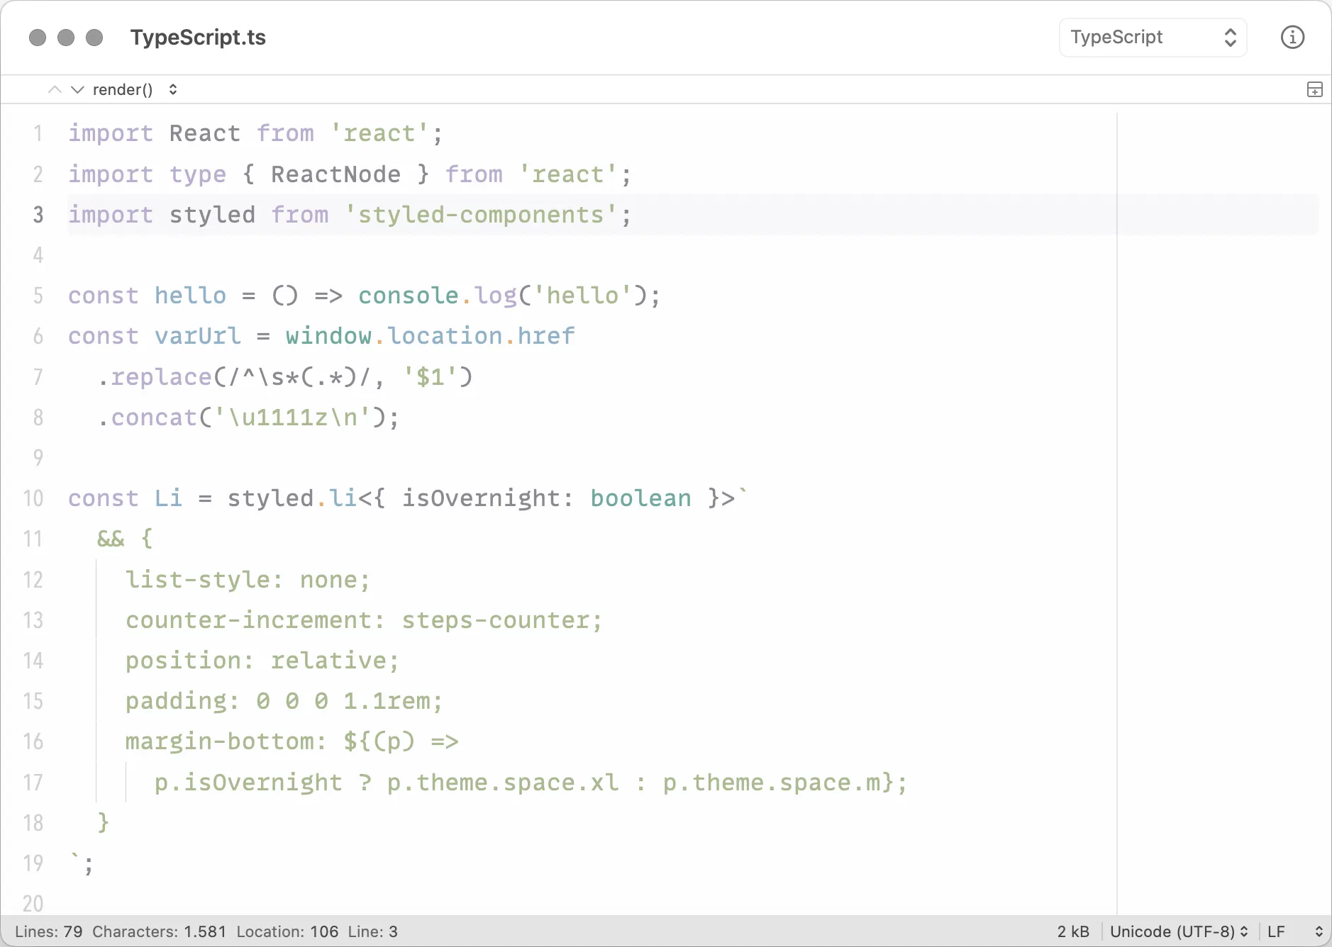This screenshot has height=947, width=1332.
Task: Click the stepper arrows inside the TypeScript dropdown
Action: (1231, 38)
